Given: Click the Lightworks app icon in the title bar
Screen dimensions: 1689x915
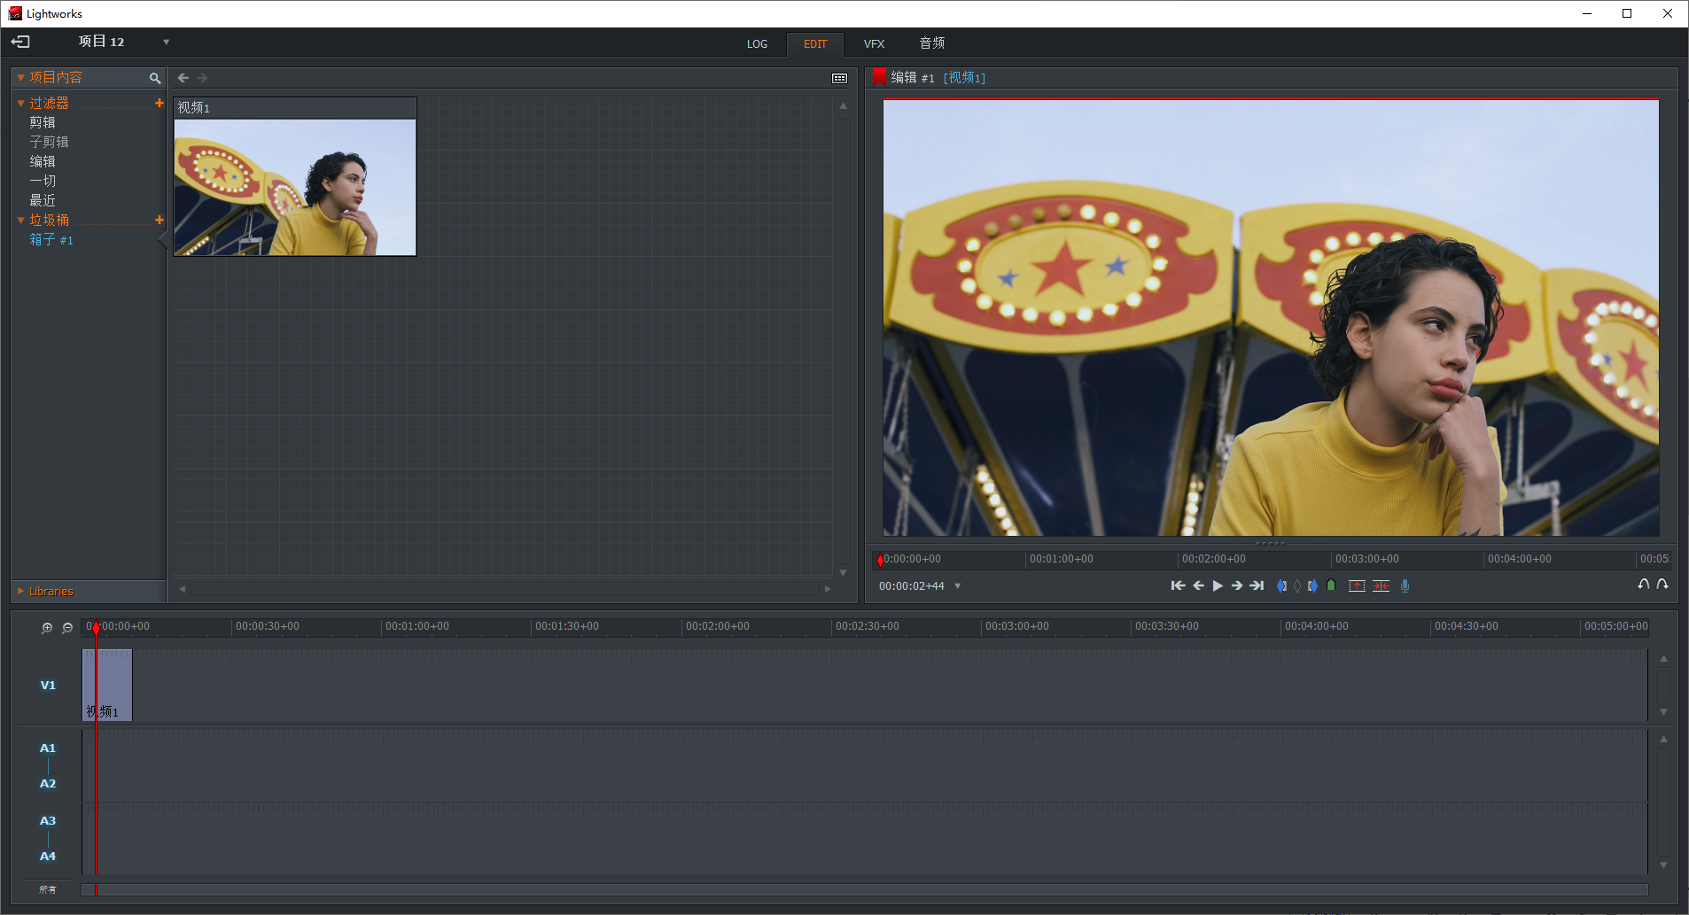Looking at the screenshot, I should click(15, 13).
